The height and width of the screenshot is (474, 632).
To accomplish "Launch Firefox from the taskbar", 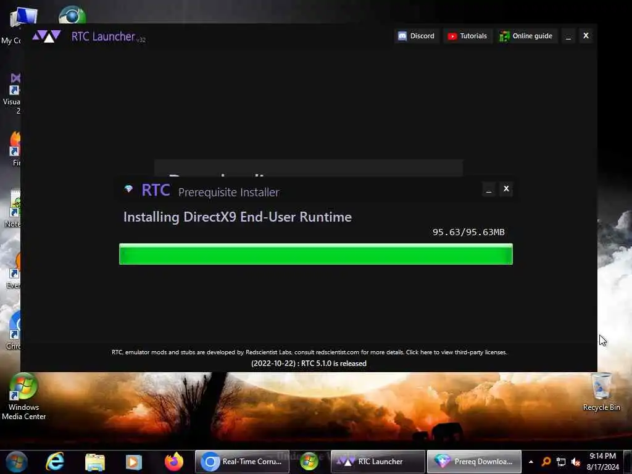I will [x=173, y=462].
